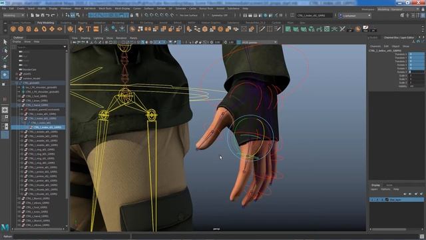Switch to the Animation shelf tab

point(99,23)
